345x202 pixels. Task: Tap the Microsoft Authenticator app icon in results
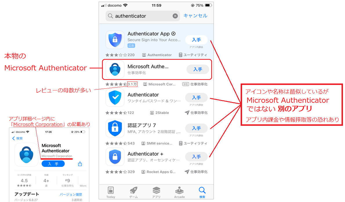tap(115, 69)
